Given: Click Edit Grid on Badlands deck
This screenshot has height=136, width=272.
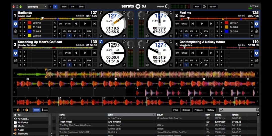Looking at the screenshot, I should (x=80, y=16).
